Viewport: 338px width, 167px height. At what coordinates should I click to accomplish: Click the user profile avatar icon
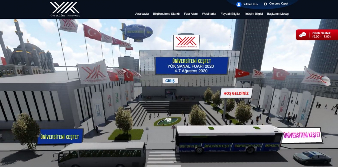pos(239,4)
